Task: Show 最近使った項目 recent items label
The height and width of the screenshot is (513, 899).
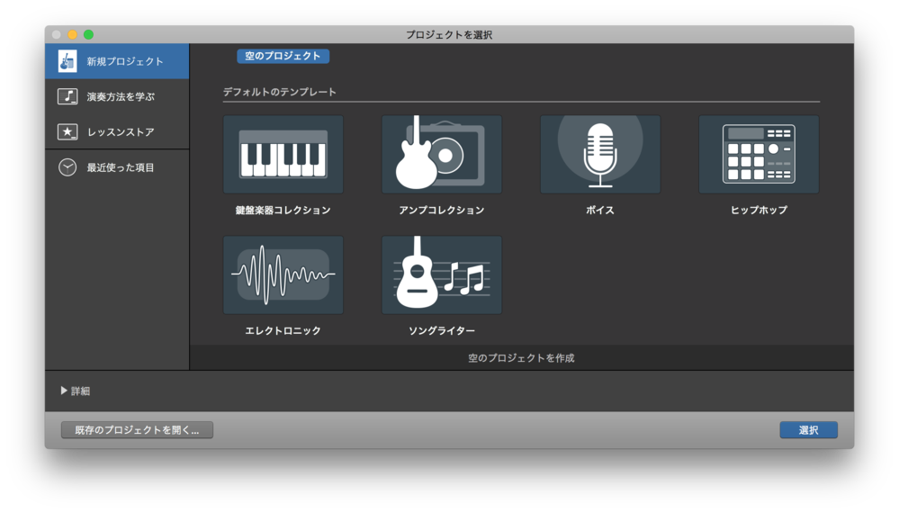Action: pos(121,168)
